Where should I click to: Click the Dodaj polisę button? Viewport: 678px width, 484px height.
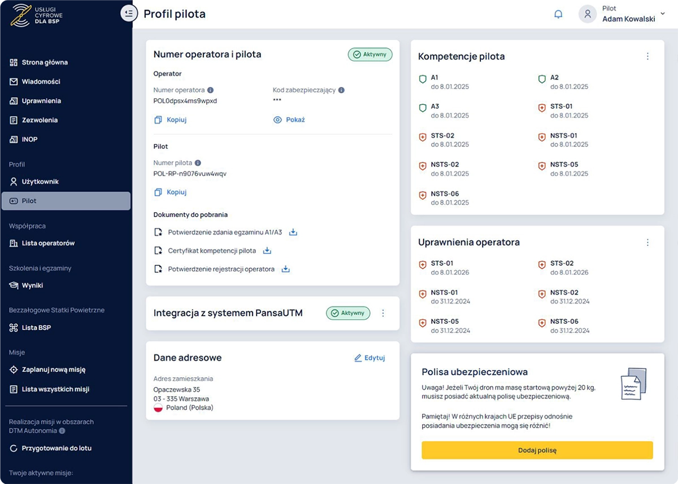pyautogui.click(x=537, y=450)
